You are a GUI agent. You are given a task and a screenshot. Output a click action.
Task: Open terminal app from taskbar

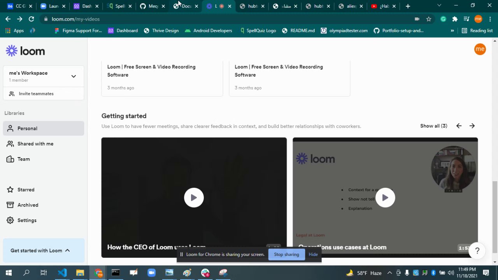pyautogui.click(x=116, y=273)
